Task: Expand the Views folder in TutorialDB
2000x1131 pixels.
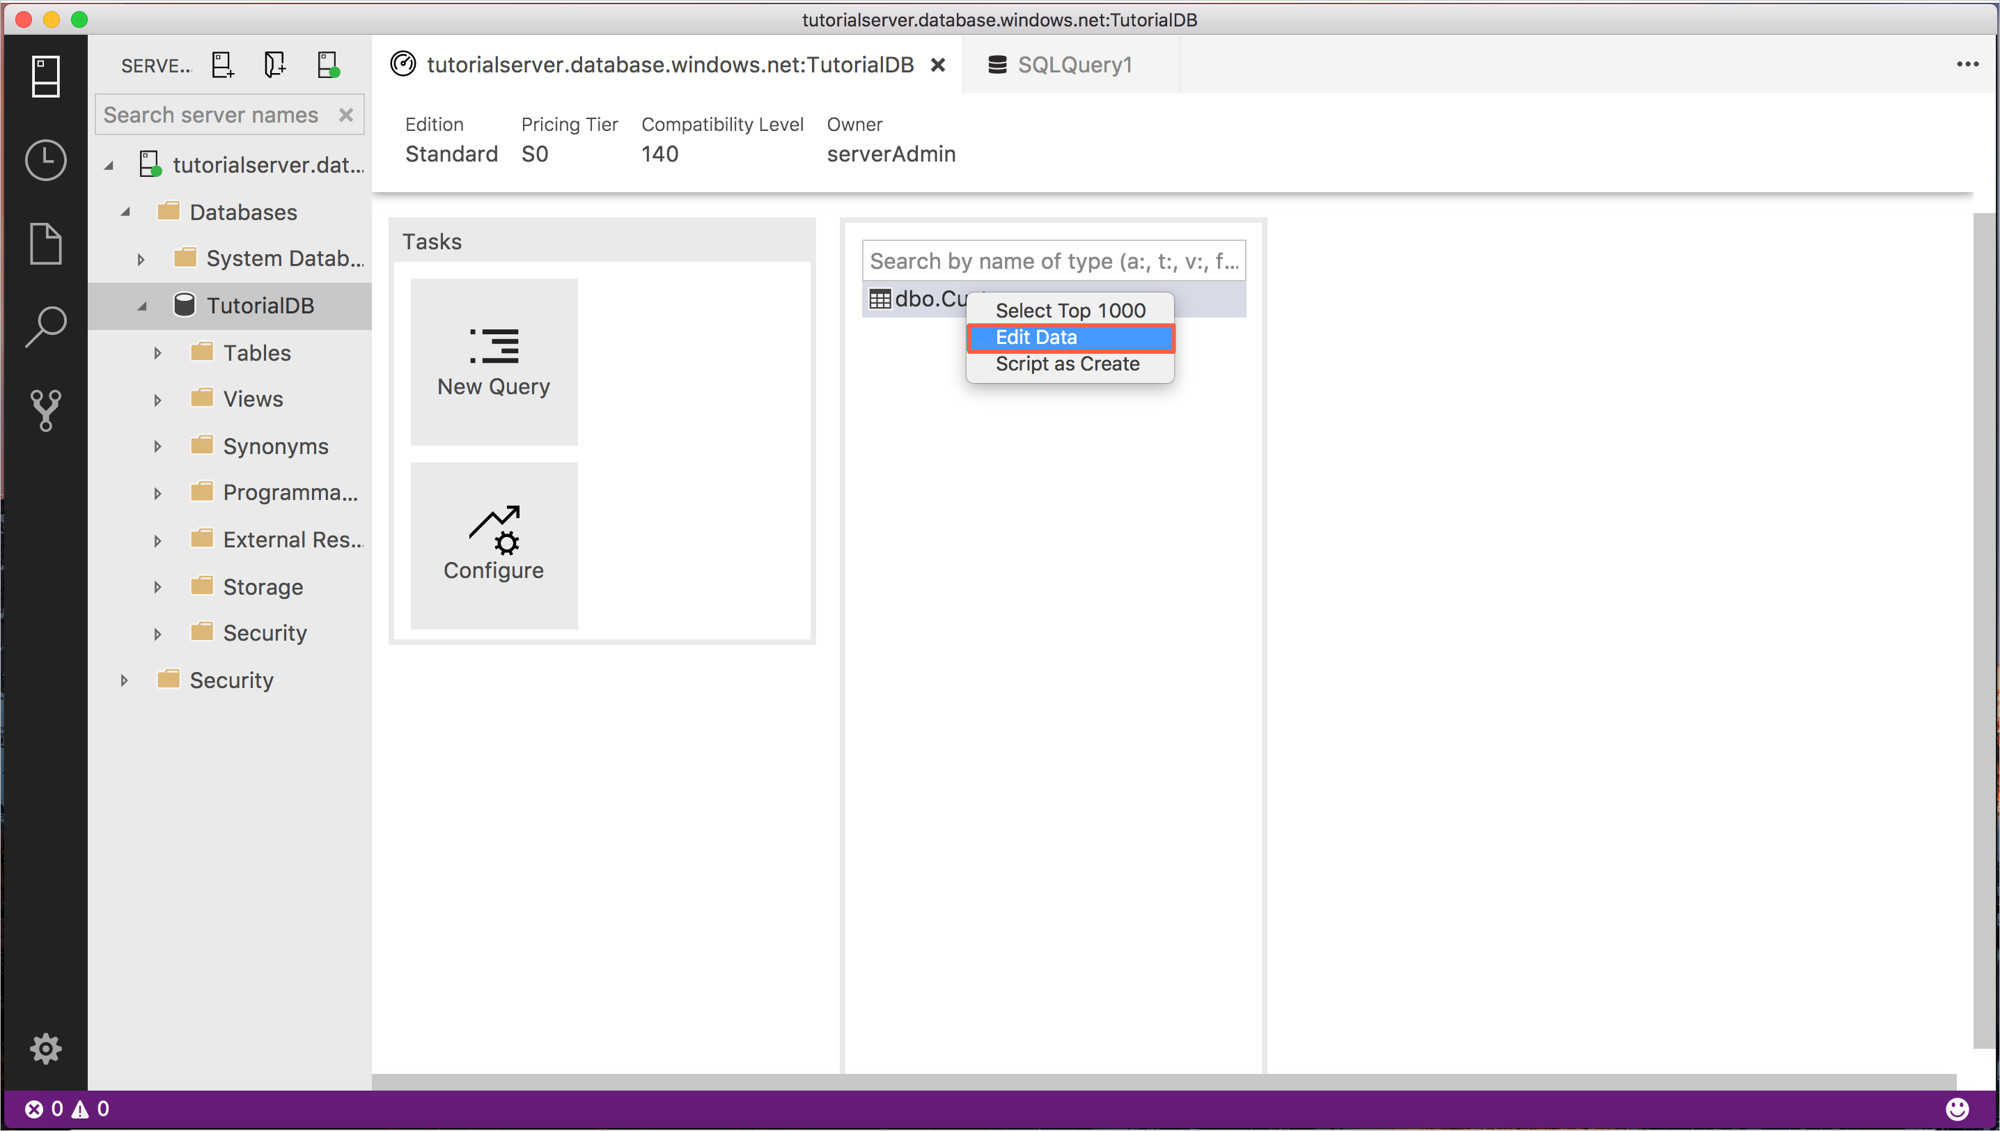Action: point(157,400)
